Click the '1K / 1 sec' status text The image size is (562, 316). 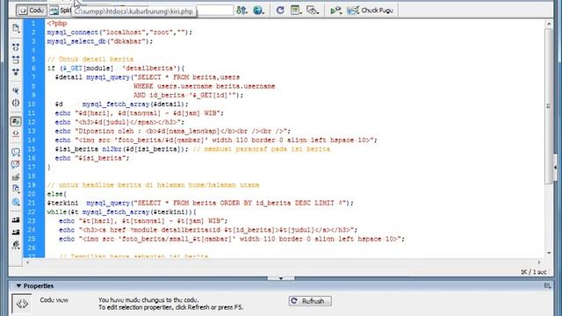click(534, 272)
